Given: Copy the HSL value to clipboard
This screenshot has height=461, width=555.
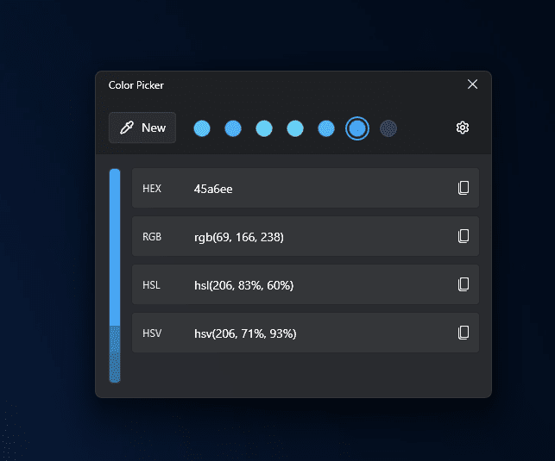Looking at the screenshot, I should [x=464, y=284].
